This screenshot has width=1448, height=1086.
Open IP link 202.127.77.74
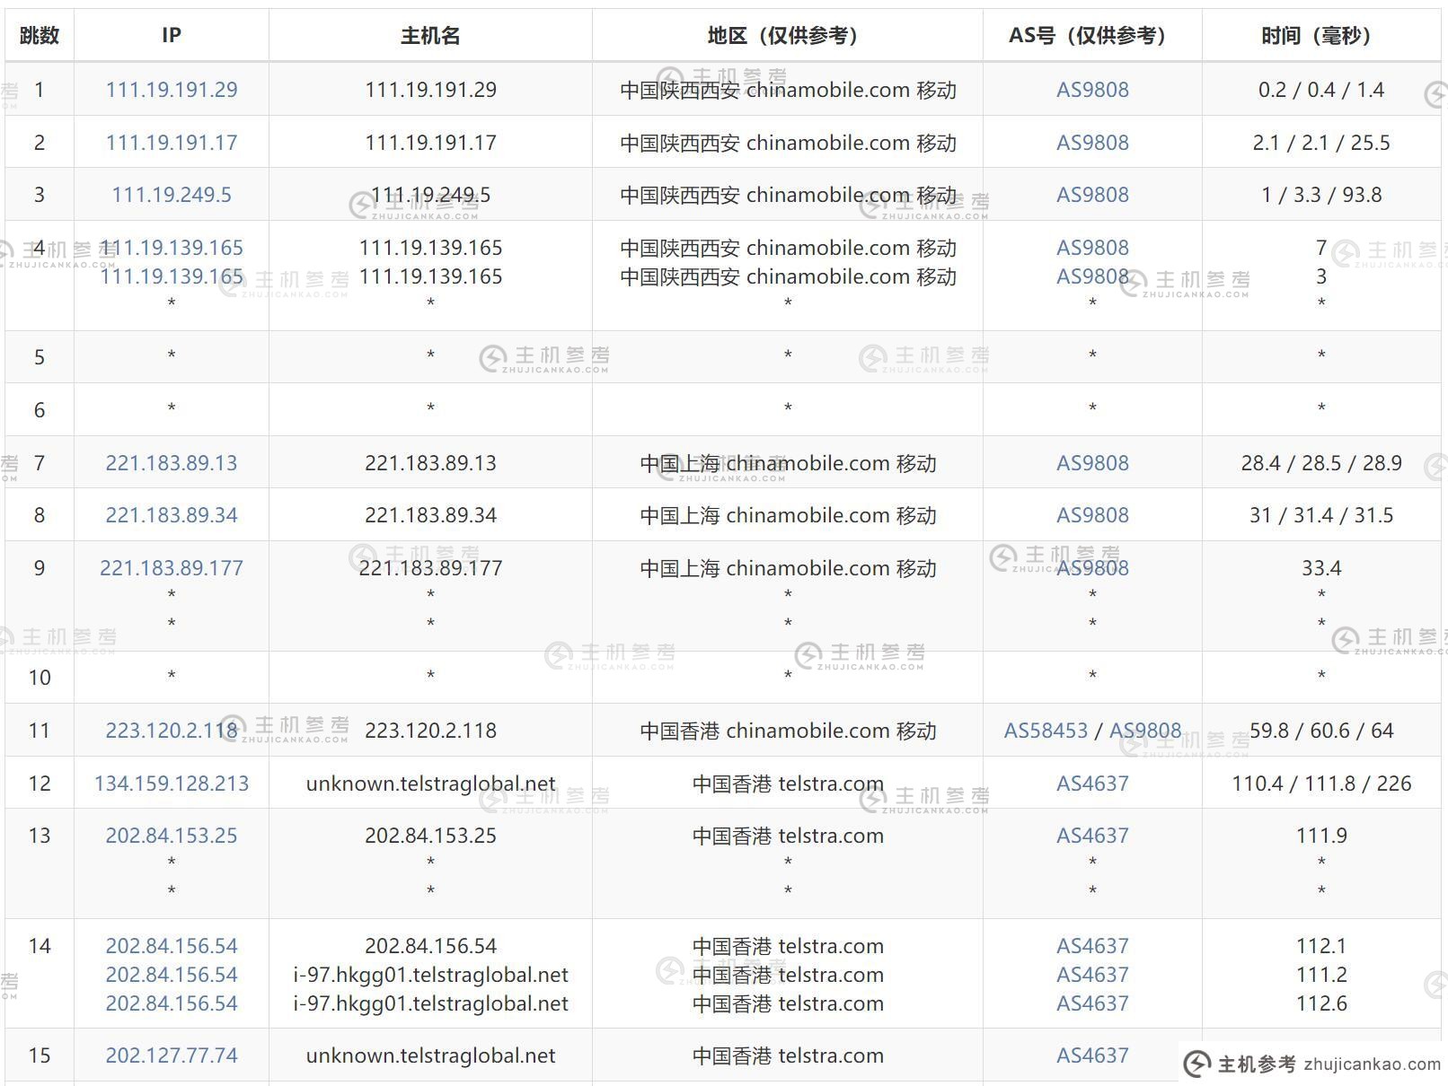172,1055
